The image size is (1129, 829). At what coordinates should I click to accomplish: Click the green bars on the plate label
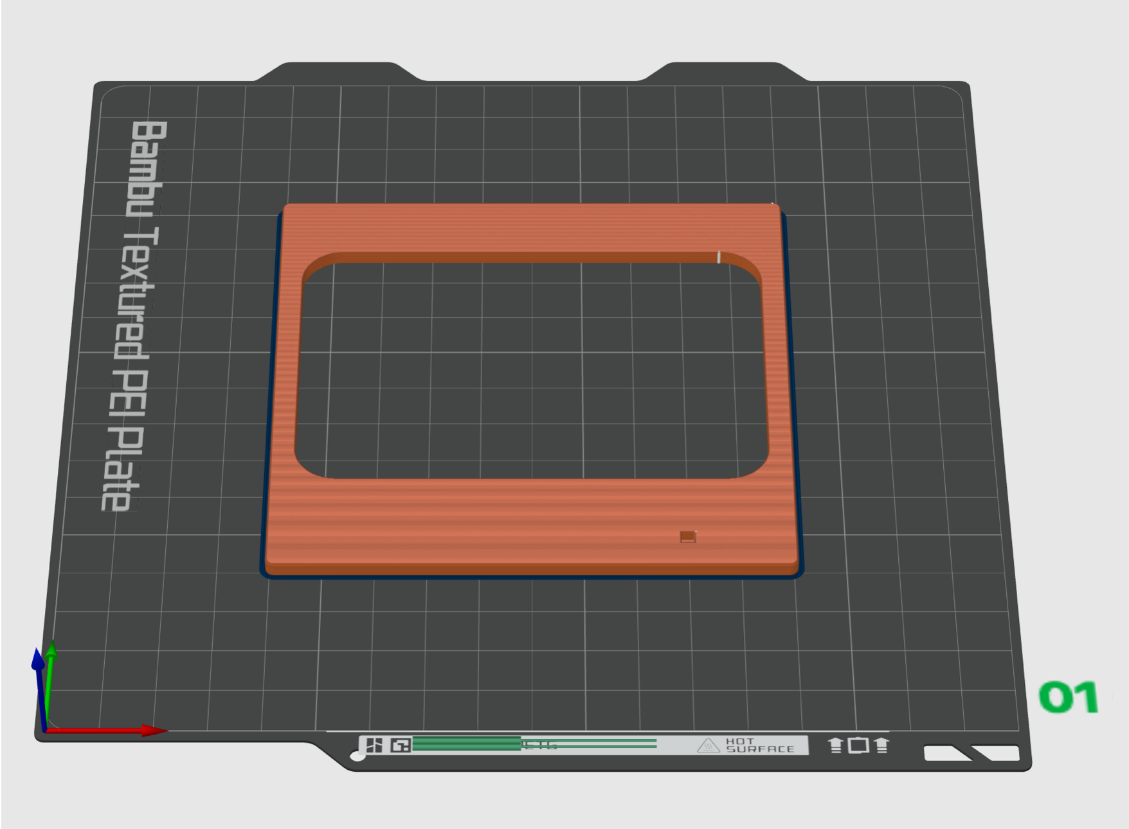coord(466,744)
